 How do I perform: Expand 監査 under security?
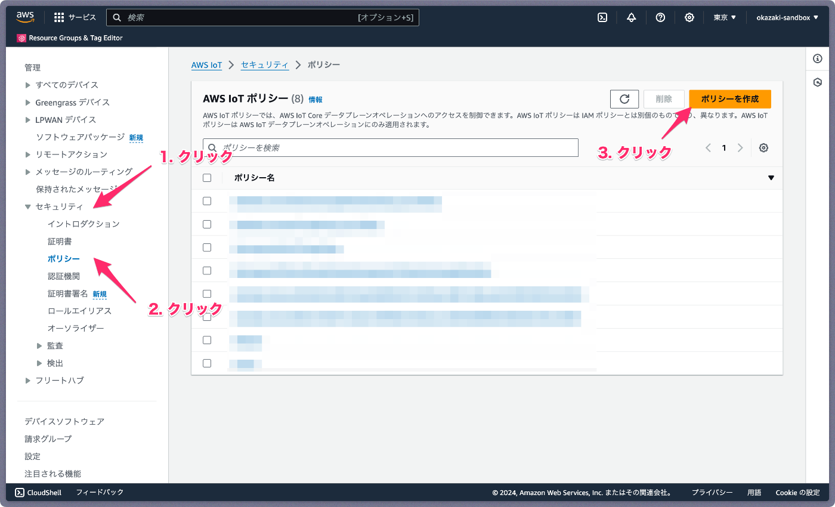(x=39, y=346)
